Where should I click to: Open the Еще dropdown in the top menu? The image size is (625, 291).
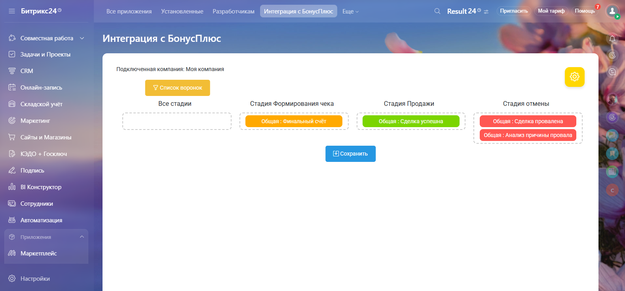pyautogui.click(x=350, y=11)
